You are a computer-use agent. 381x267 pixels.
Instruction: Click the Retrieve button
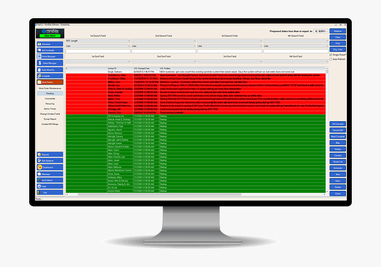click(x=338, y=31)
